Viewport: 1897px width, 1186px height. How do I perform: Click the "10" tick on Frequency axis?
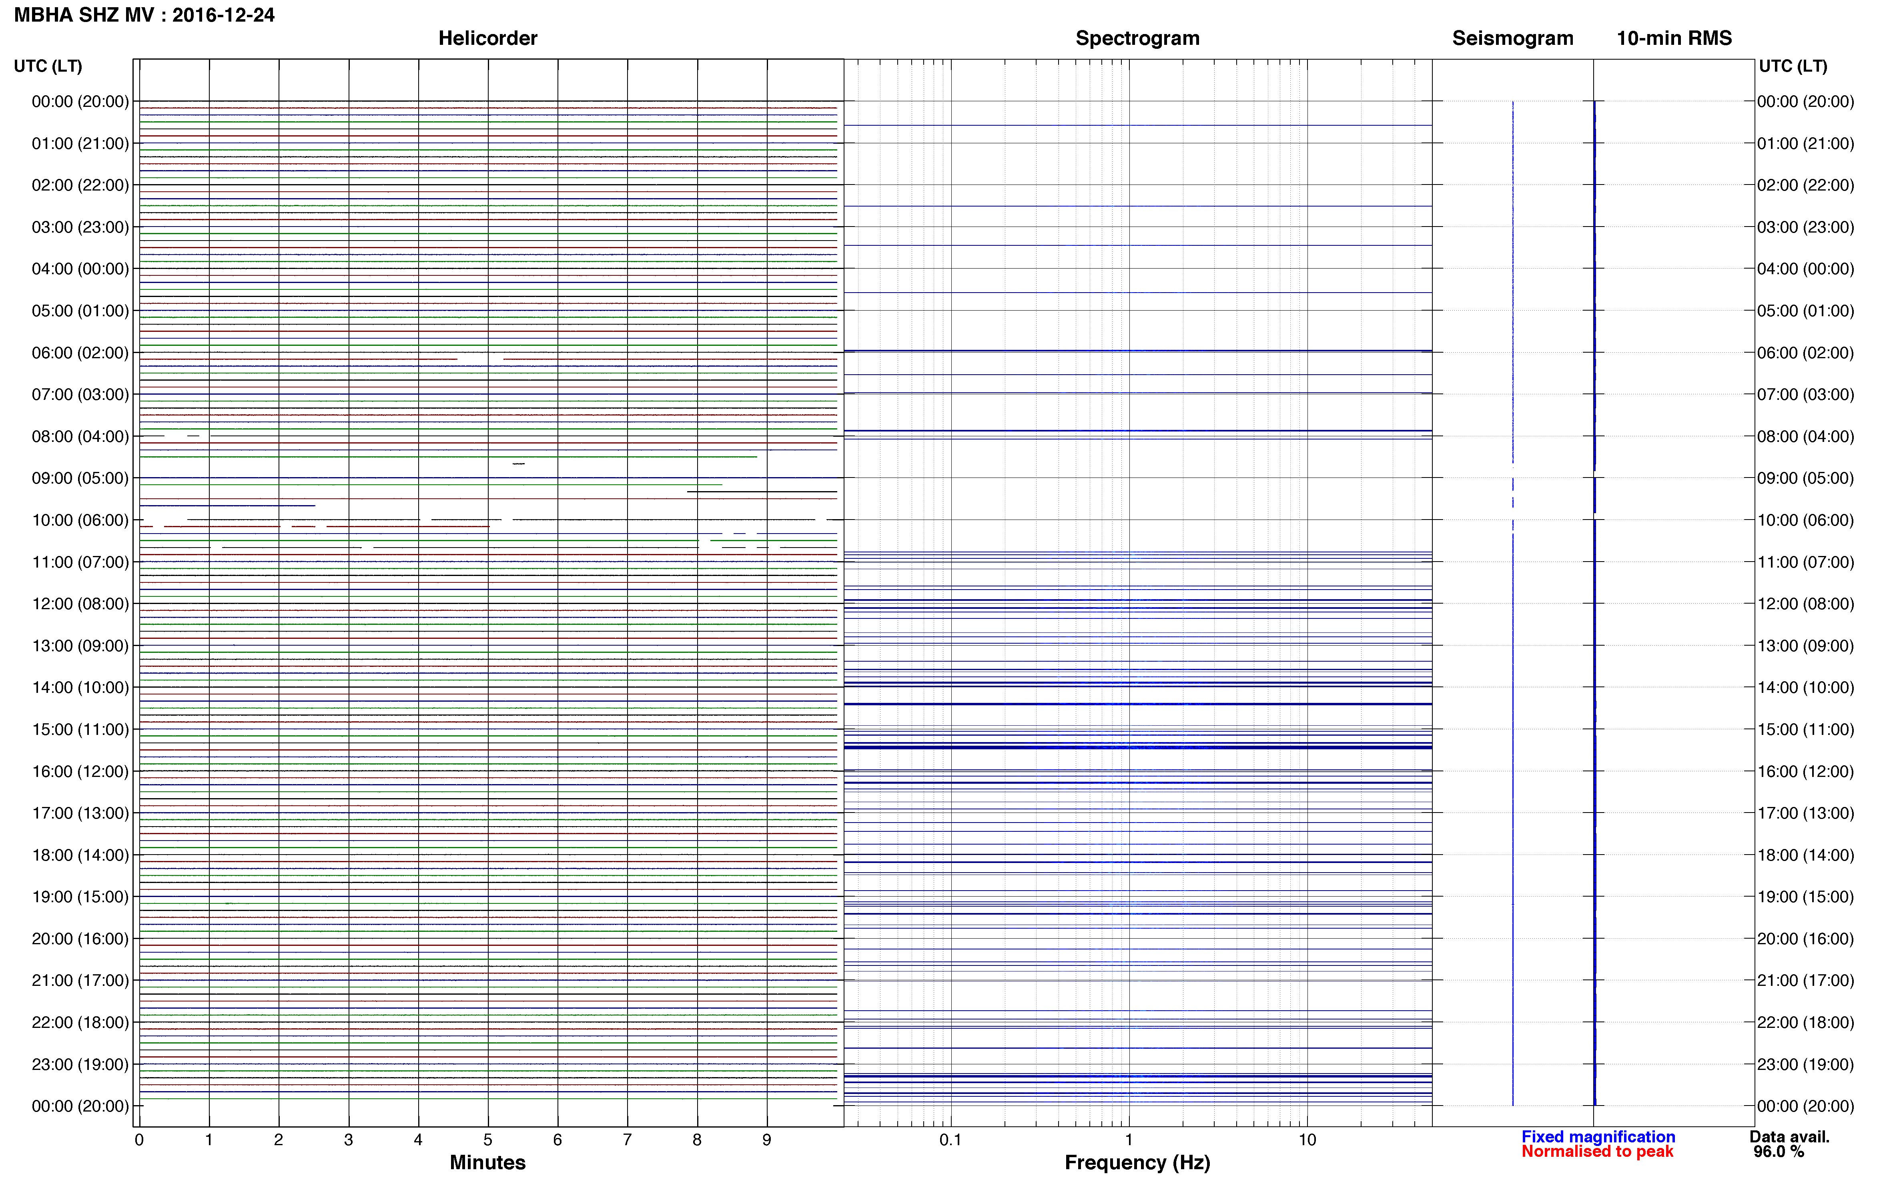(x=1307, y=1140)
